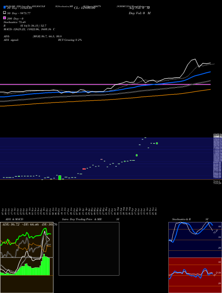Image resolution: width=222 pixels, height=293 pixels.
Task: Click the 'SI 14/3: 56.15 / 52.7' RSI reading
Action: click(x=33, y=26)
